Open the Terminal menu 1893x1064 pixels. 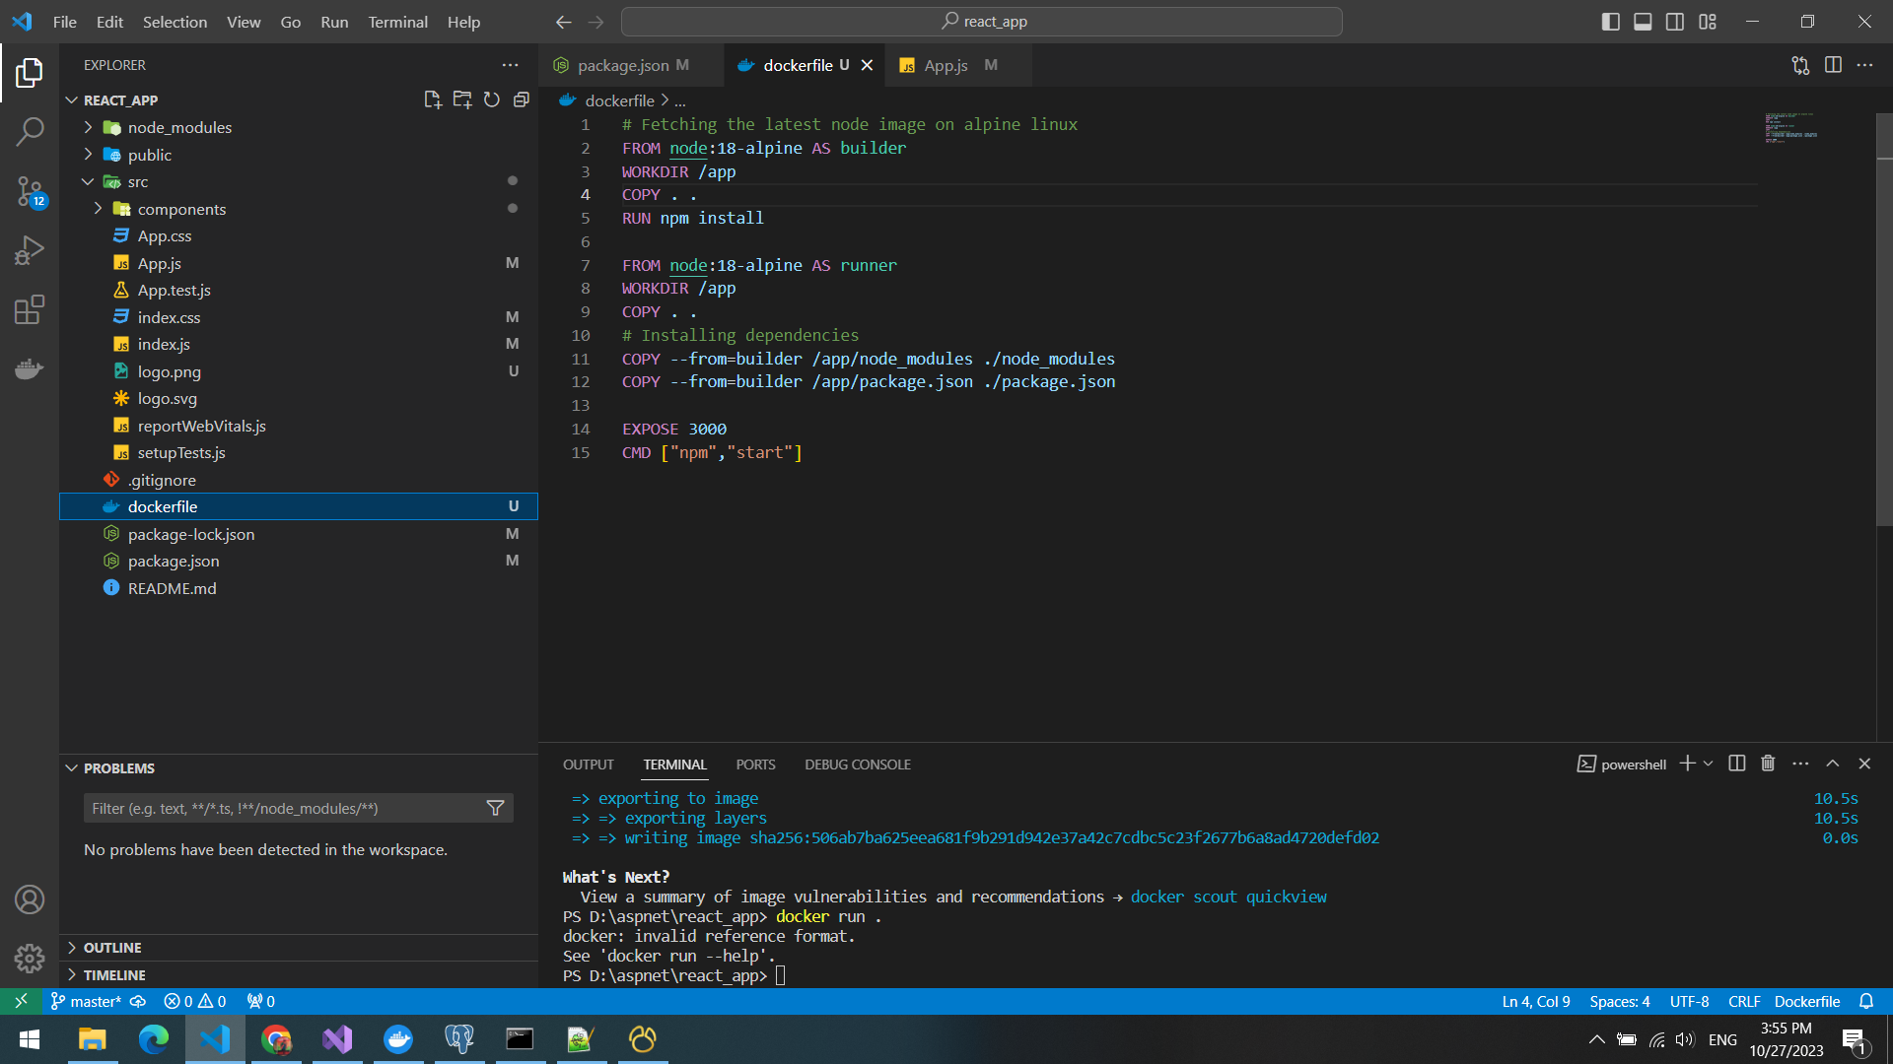pos(397,22)
